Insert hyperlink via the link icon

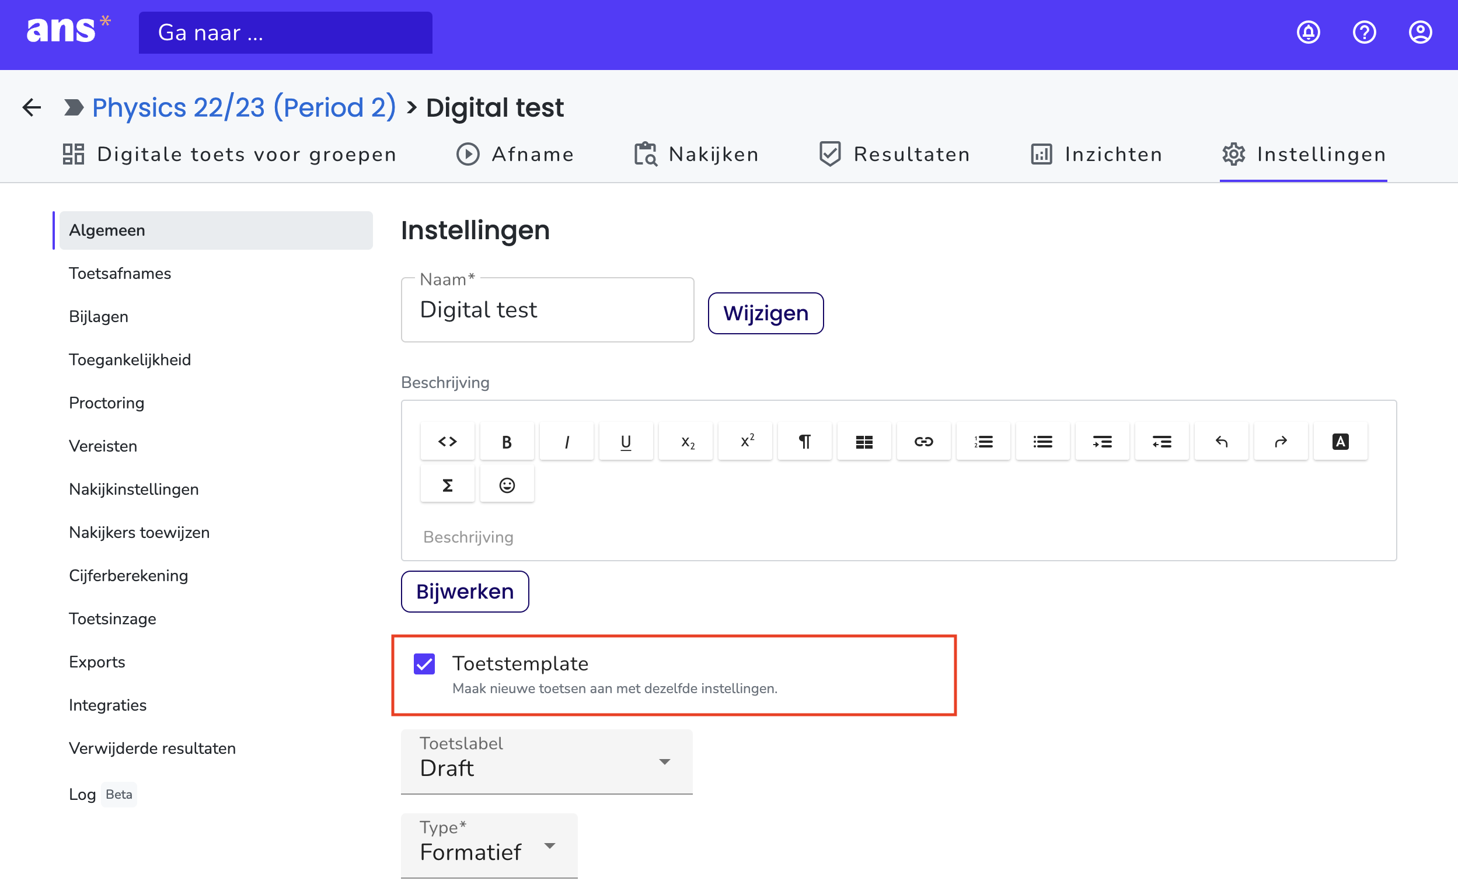click(923, 442)
